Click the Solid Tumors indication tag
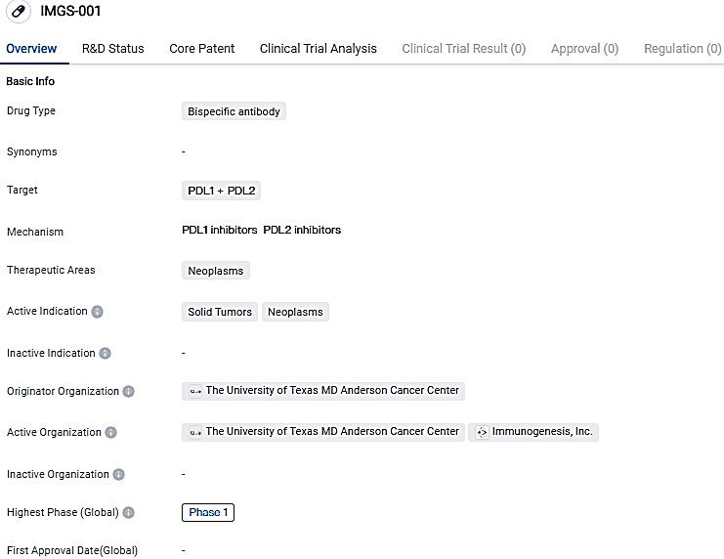 point(220,312)
